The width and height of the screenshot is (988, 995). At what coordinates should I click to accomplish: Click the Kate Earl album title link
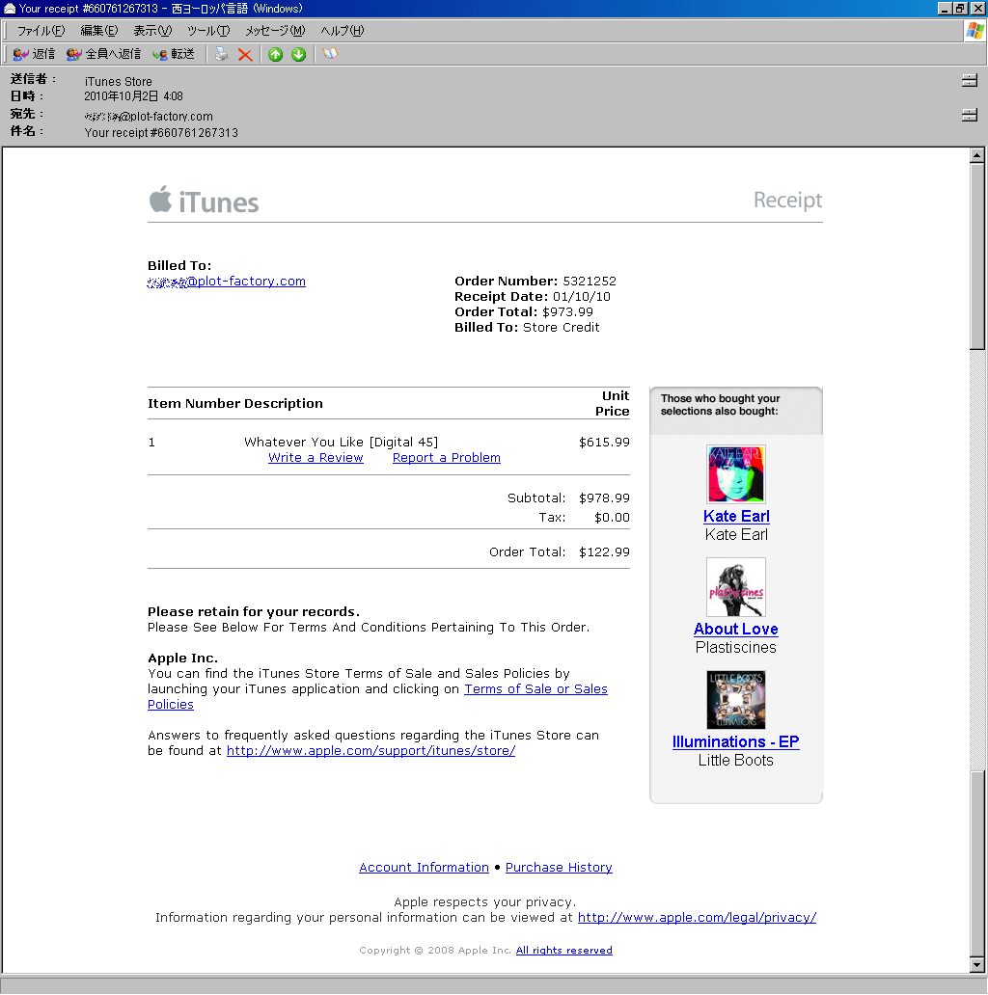(736, 516)
